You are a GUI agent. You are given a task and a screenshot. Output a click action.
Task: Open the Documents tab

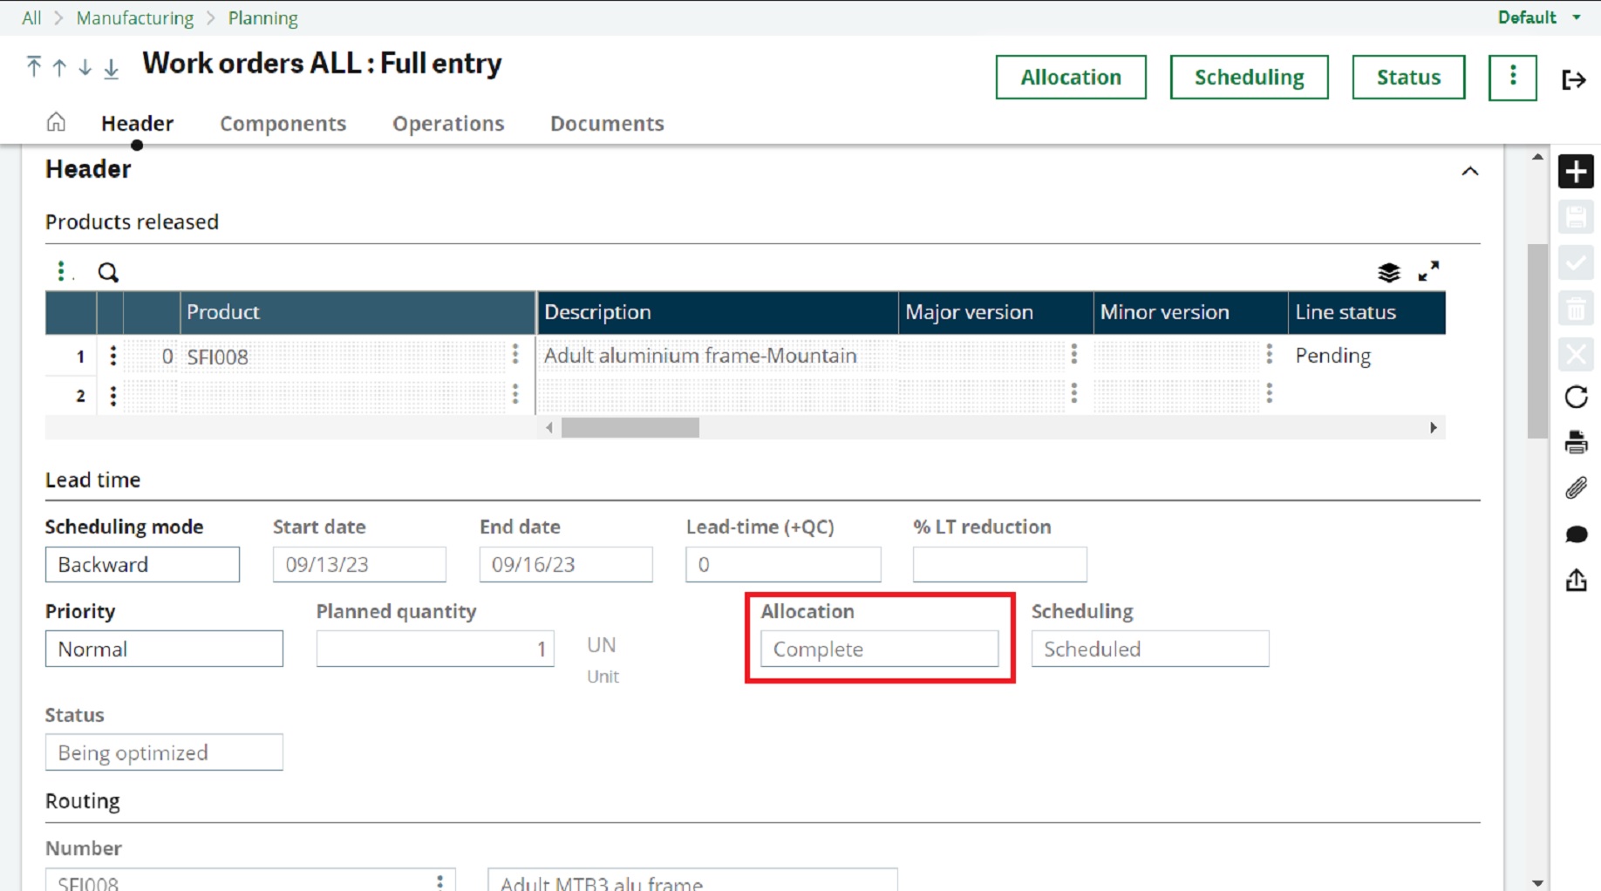[x=607, y=123]
